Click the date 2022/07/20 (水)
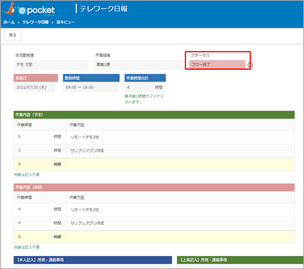304x269 pixels. pos(34,87)
